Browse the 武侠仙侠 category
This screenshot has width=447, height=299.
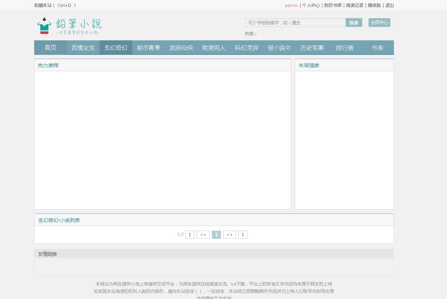tap(181, 47)
